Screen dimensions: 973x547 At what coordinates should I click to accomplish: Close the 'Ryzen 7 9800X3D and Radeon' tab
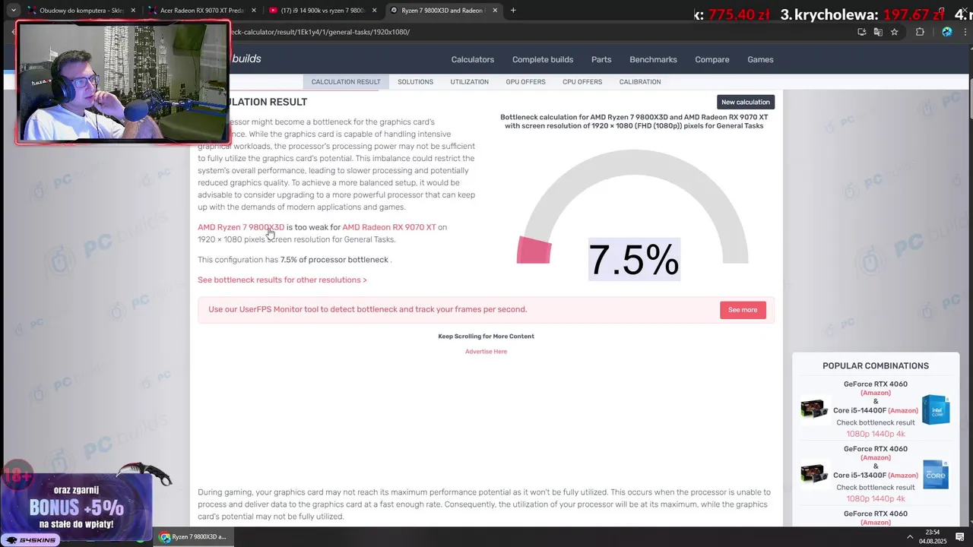tap(495, 11)
